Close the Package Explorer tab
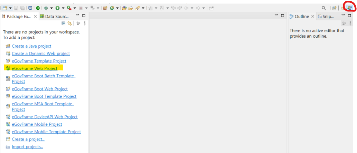 click(x=35, y=16)
